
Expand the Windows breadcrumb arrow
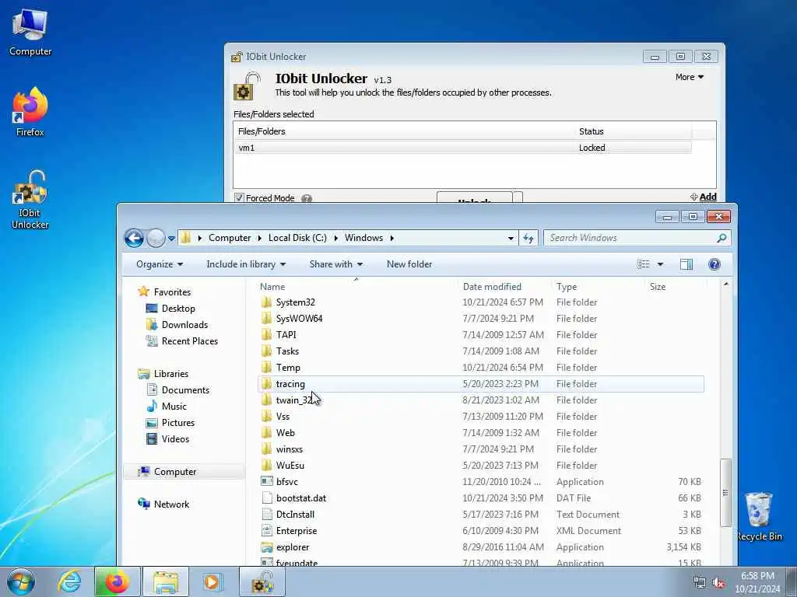click(x=392, y=238)
